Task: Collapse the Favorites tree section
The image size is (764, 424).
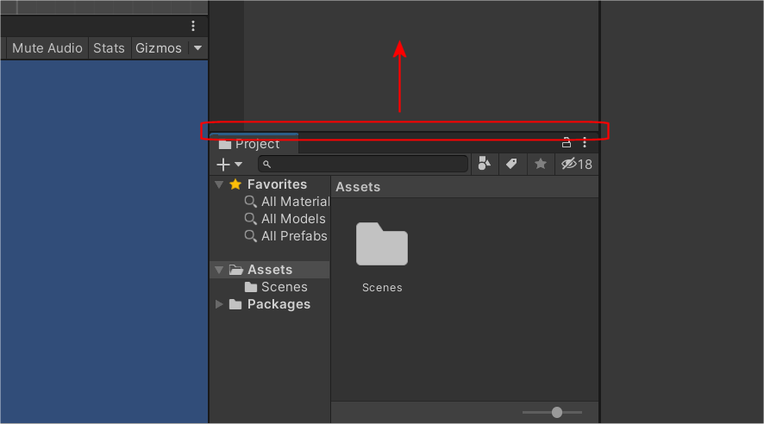Action: click(x=219, y=184)
